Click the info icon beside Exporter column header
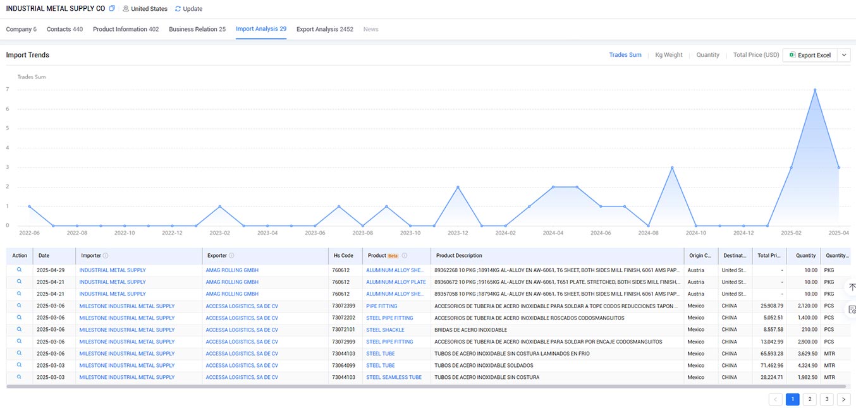Screen dimensions: 856x408 [231, 256]
